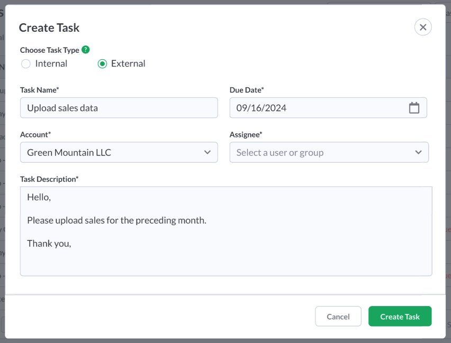Enable the Internal radio option
451x343 pixels.
(x=25, y=63)
